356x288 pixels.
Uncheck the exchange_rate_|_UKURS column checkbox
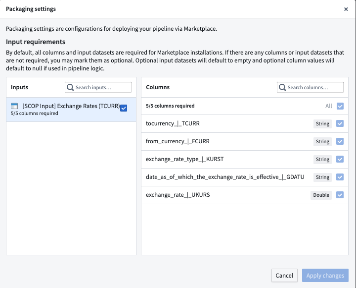click(340, 195)
